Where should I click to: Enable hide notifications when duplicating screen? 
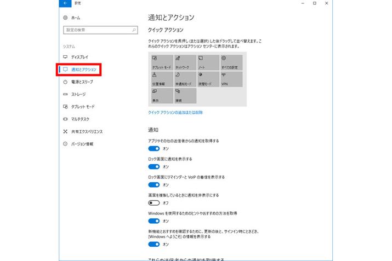pyautogui.click(x=154, y=202)
